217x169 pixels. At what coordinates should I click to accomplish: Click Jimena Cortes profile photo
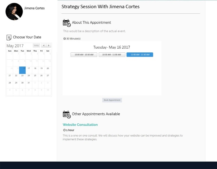14,11
